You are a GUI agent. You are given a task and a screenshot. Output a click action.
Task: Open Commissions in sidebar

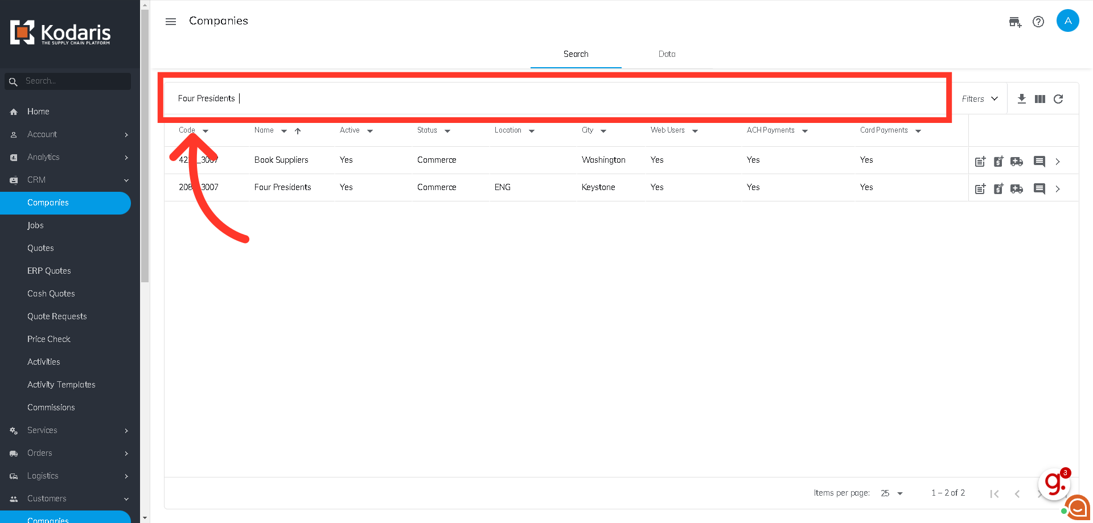(51, 407)
